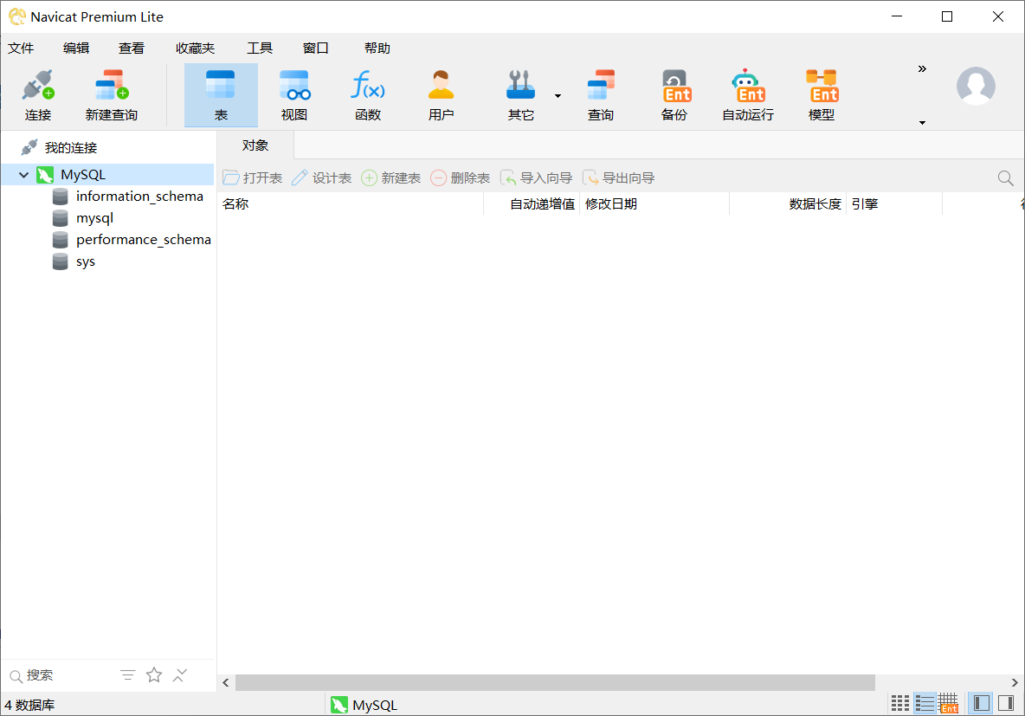Switch to icon grid view mode
Image resolution: width=1025 pixels, height=716 pixels.
click(900, 703)
